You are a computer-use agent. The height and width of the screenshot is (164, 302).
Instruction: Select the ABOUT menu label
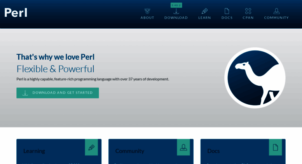coord(147,18)
